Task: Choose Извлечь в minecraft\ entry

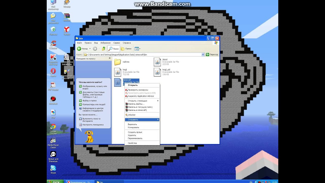Action: tap(142, 110)
